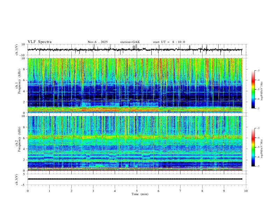Click time axis tick label '0'
The image size is (277, 214).
28,191
